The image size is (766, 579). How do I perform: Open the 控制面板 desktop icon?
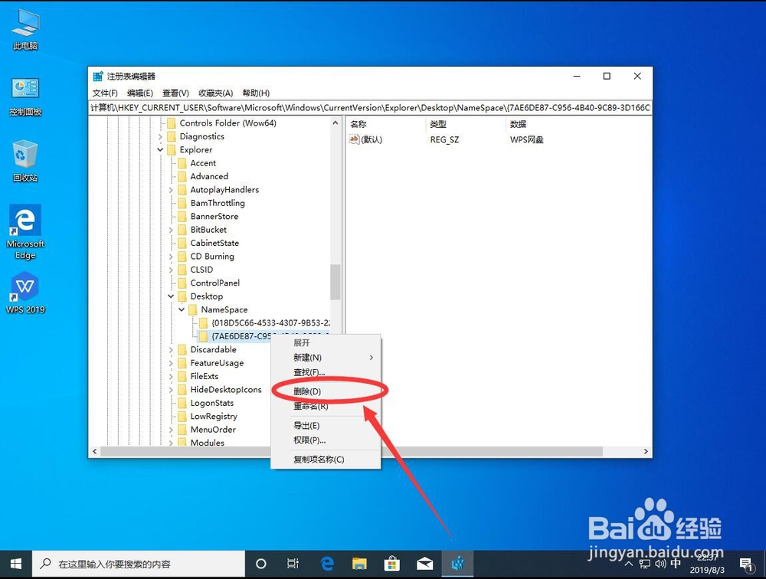pyautogui.click(x=25, y=96)
